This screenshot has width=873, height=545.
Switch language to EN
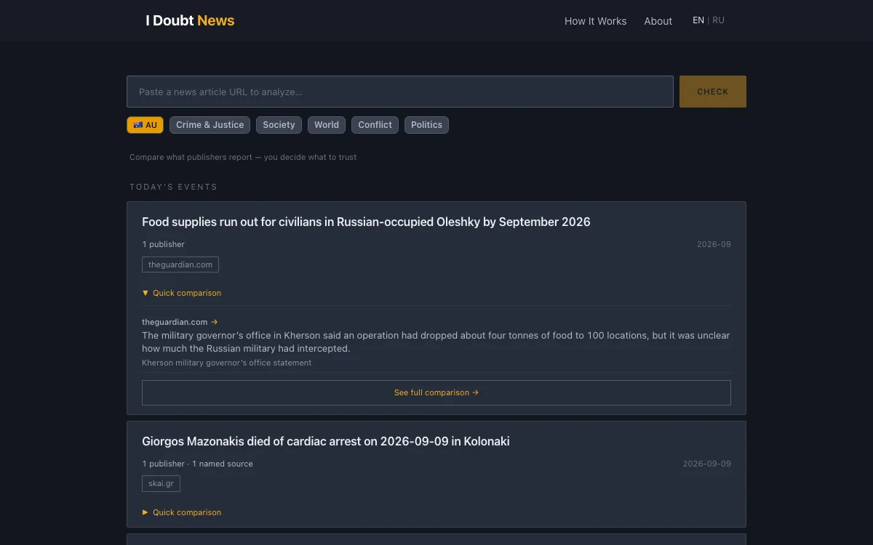pyautogui.click(x=698, y=20)
